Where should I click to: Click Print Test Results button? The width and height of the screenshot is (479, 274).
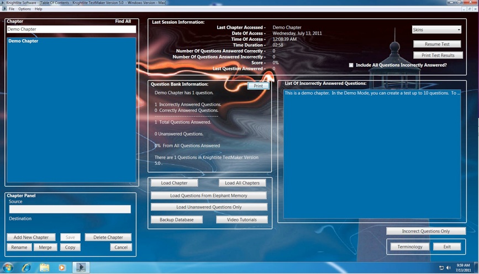coord(438,55)
